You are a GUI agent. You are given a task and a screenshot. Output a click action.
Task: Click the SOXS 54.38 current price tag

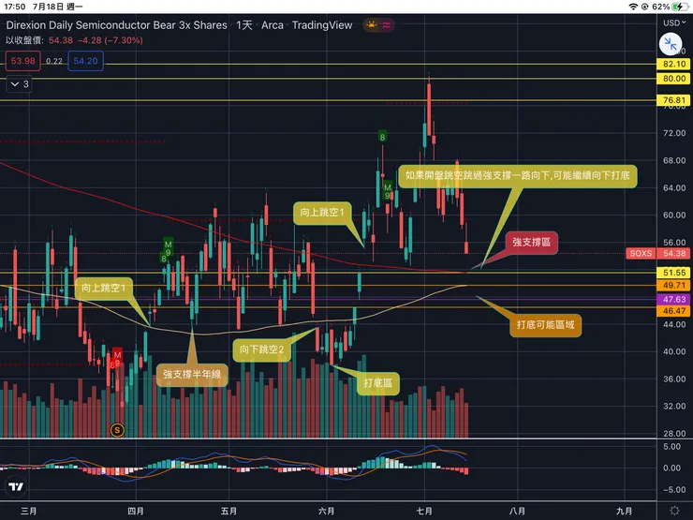coord(658,253)
